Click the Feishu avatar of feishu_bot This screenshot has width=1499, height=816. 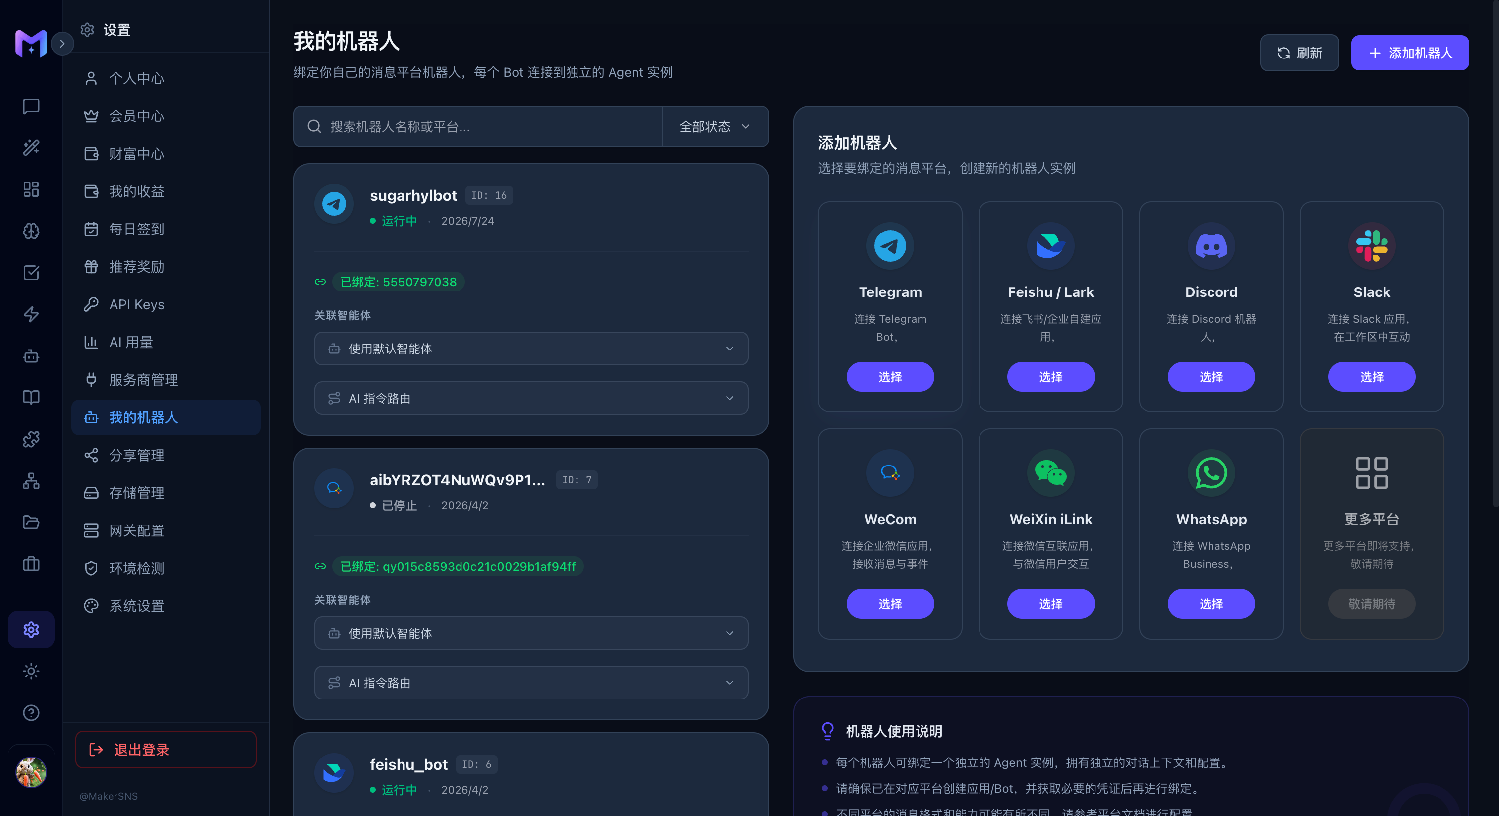click(x=334, y=773)
